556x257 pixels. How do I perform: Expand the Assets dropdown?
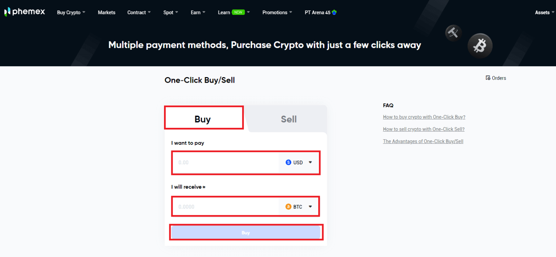coord(544,13)
